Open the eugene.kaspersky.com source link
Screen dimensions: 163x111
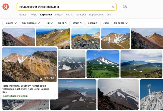tap(15, 96)
